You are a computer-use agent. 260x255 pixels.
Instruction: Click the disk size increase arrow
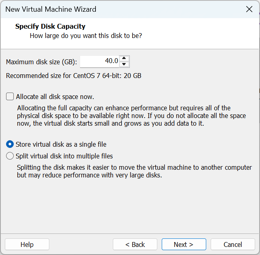point(125,59)
